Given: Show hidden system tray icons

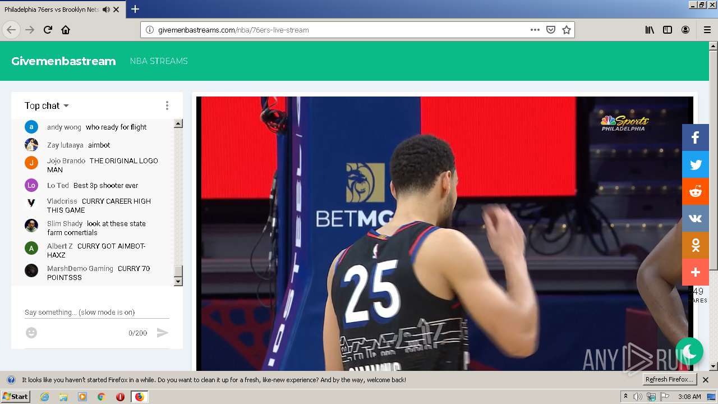Looking at the screenshot, I should (x=625, y=396).
